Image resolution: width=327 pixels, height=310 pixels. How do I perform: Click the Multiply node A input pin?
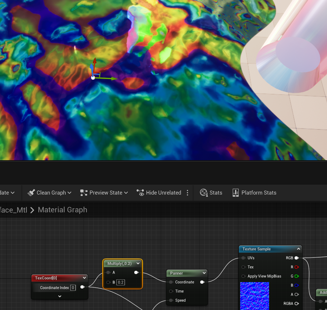click(x=108, y=272)
